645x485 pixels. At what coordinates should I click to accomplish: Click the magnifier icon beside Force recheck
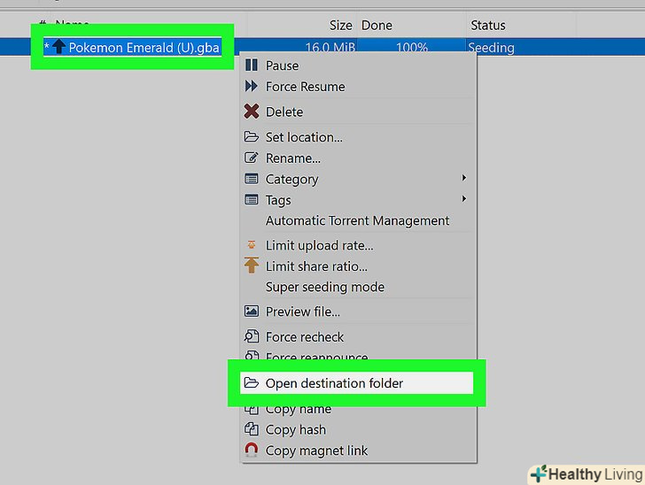pos(252,336)
